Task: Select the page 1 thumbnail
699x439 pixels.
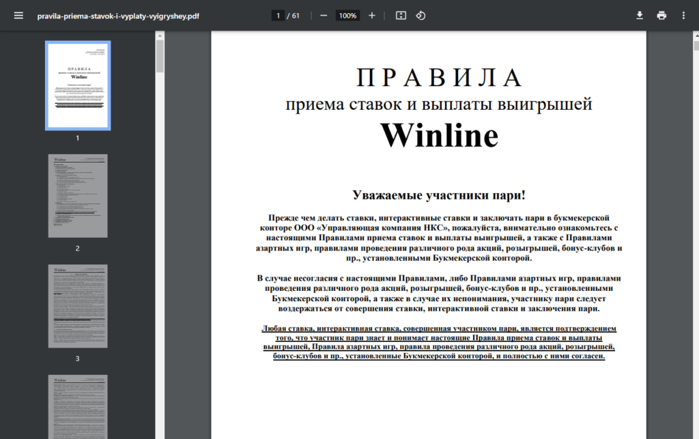Action: (78, 85)
